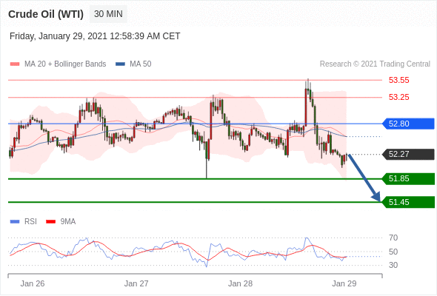The image size is (437, 296).
Task: Click the 'MA 50' legend label
Action: (141, 64)
